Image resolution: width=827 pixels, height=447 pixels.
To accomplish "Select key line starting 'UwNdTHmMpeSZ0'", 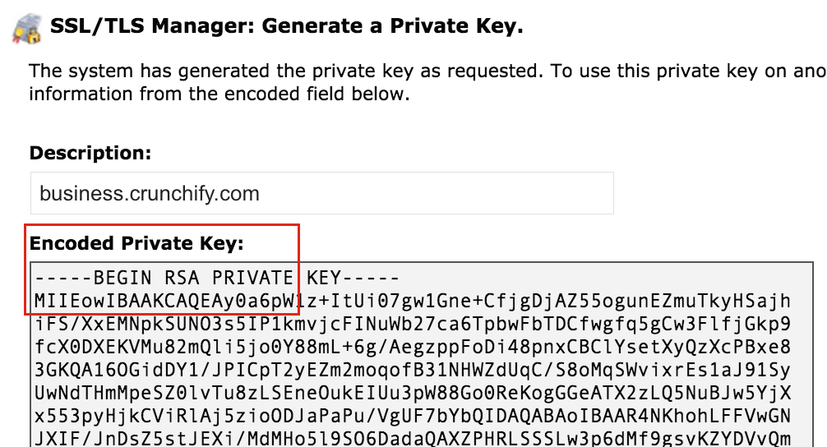I will pos(413,394).
